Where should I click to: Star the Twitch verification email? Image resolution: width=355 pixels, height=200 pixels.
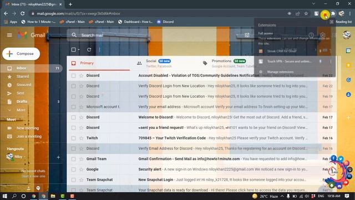click(x=82, y=138)
